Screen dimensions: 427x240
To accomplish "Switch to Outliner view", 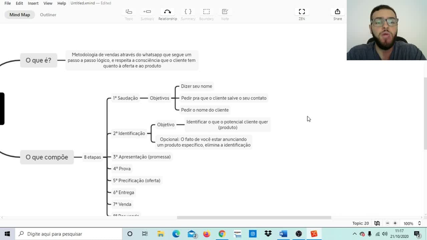I will tap(48, 15).
